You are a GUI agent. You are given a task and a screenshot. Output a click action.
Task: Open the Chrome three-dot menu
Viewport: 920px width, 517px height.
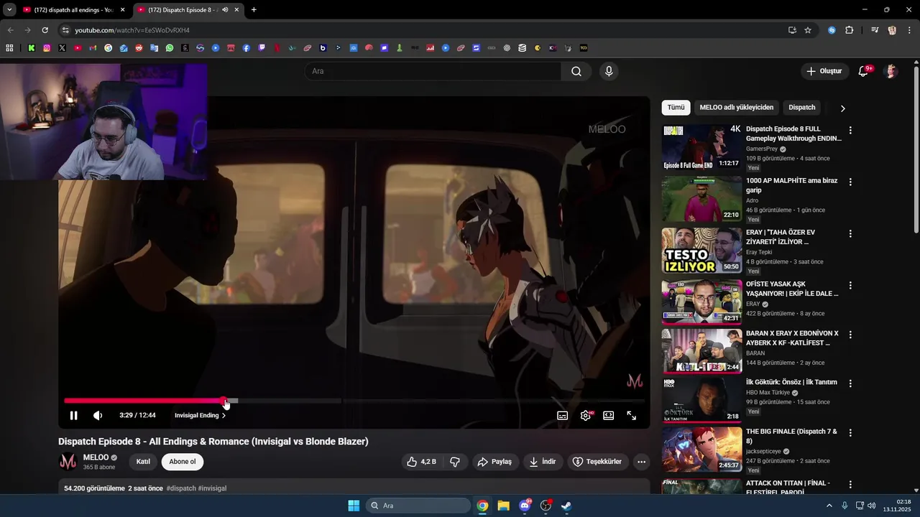pyautogui.click(x=909, y=30)
